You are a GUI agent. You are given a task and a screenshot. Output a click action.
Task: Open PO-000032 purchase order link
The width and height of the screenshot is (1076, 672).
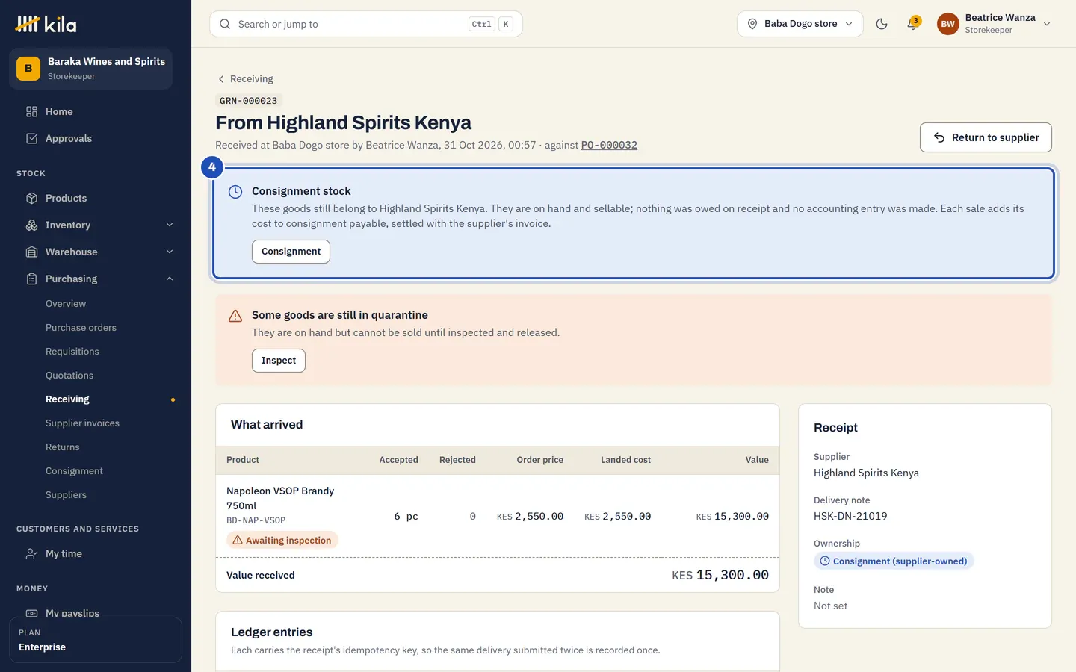pos(609,145)
